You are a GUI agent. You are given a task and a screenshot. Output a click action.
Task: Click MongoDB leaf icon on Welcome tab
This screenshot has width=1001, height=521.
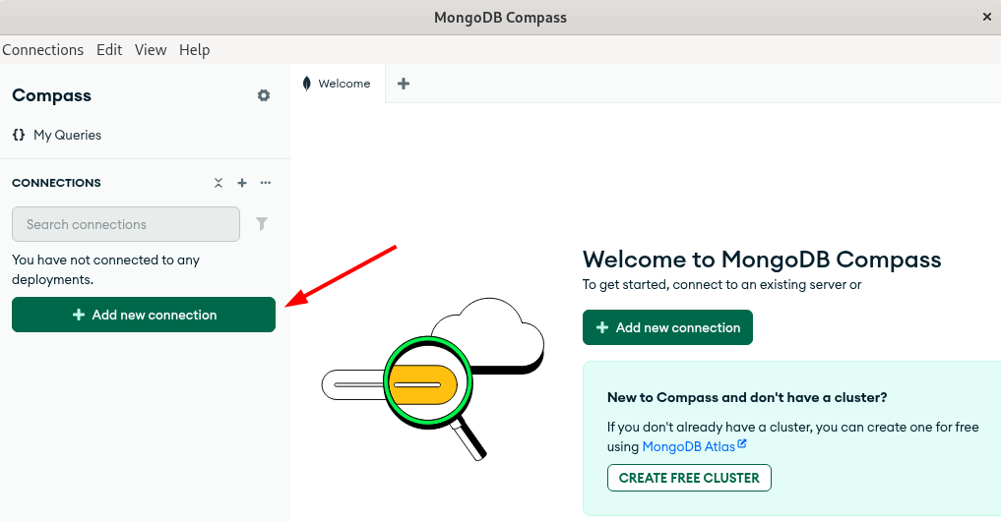coord(307,84)
